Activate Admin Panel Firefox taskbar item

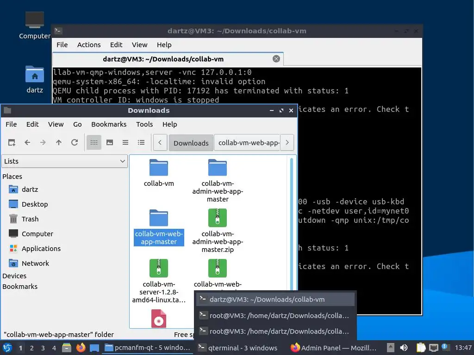[x=334, y=348]
